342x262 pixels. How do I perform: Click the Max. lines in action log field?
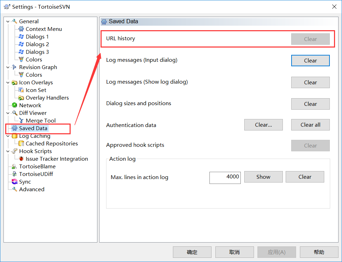(225, 178)
